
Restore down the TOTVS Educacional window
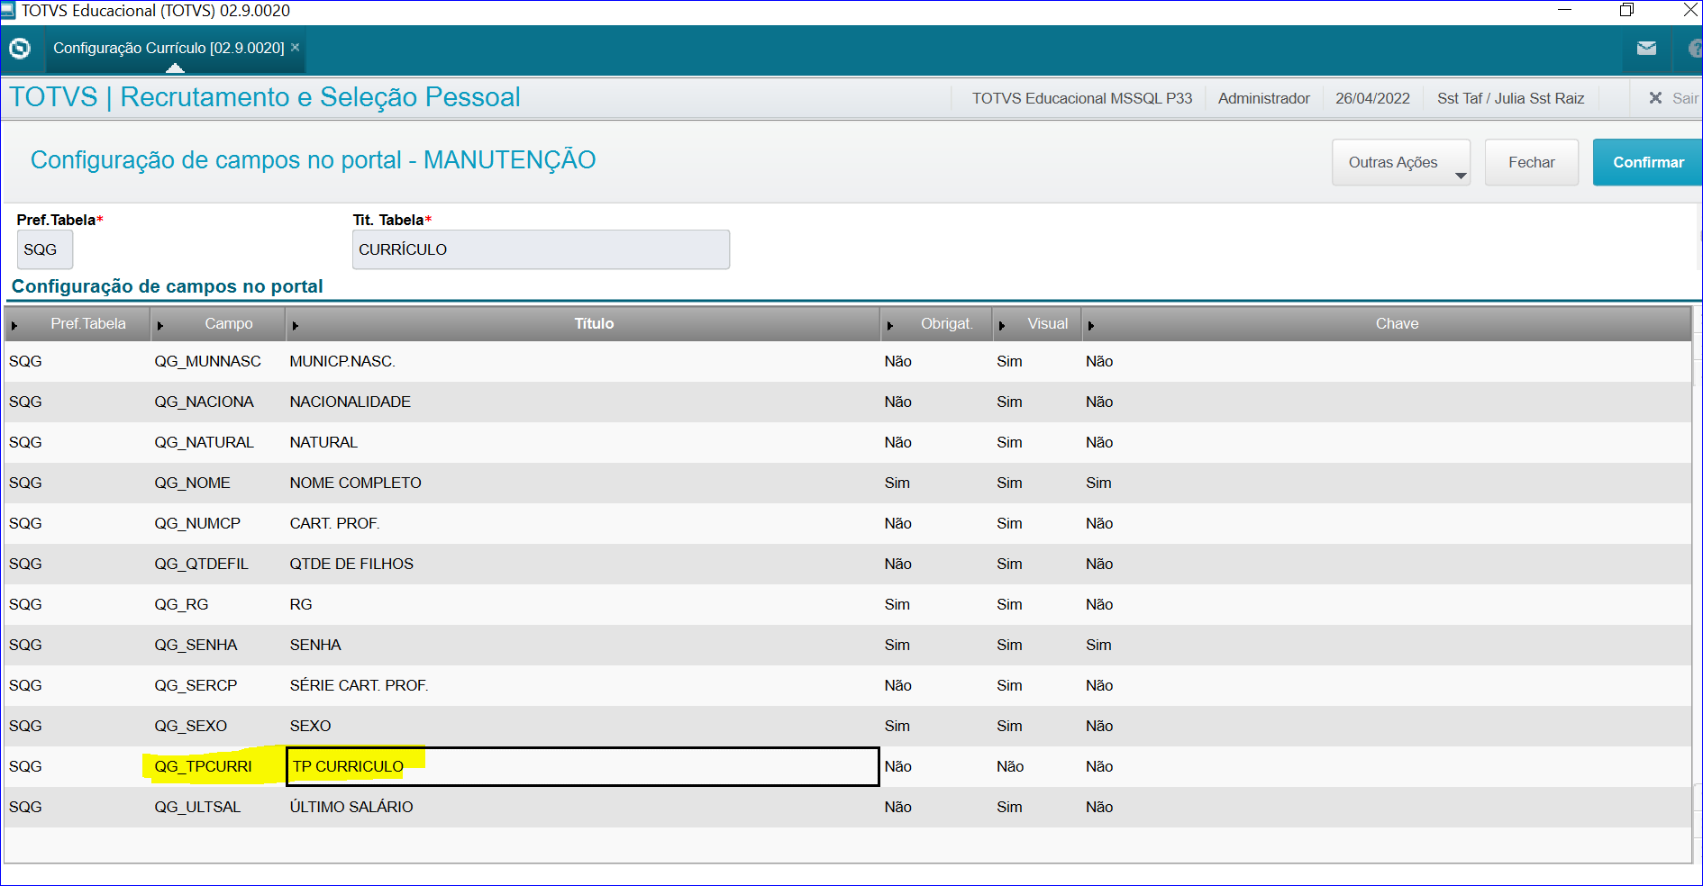pos(1626,11)
